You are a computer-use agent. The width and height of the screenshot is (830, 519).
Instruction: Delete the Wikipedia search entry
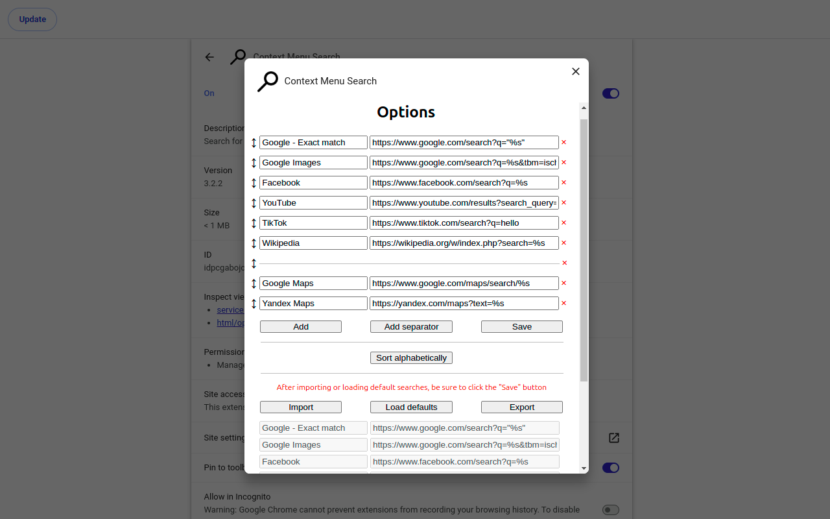pyautogui.click(x=563, y=243)
